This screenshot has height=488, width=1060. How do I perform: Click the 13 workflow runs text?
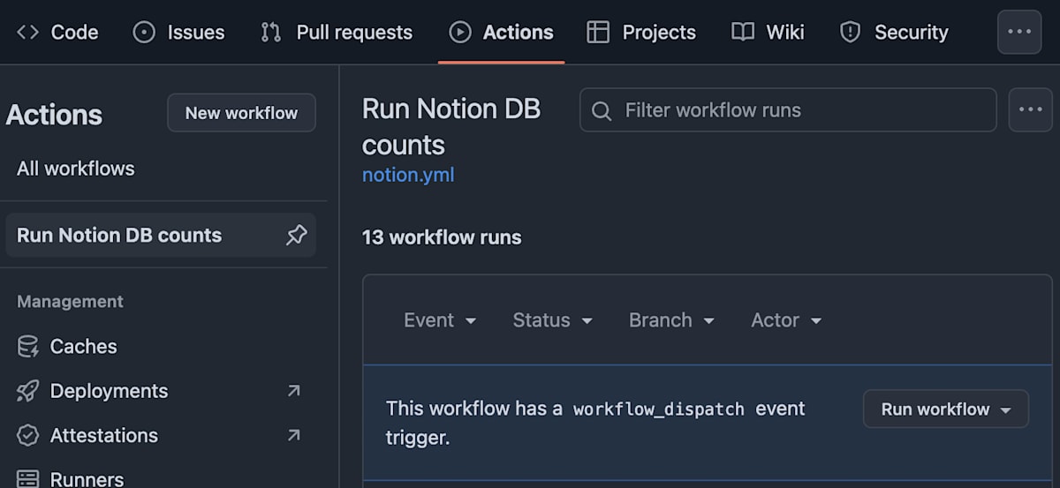(442, 237)
